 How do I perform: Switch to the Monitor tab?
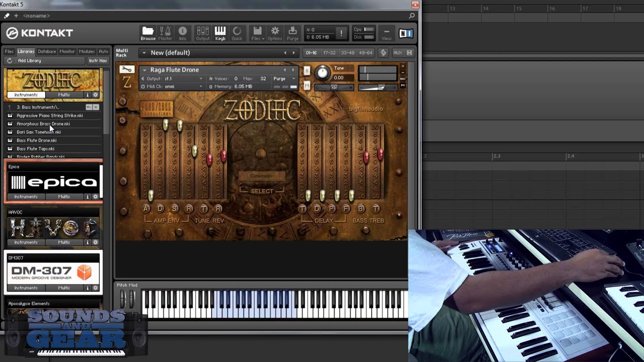coord(67,51)
